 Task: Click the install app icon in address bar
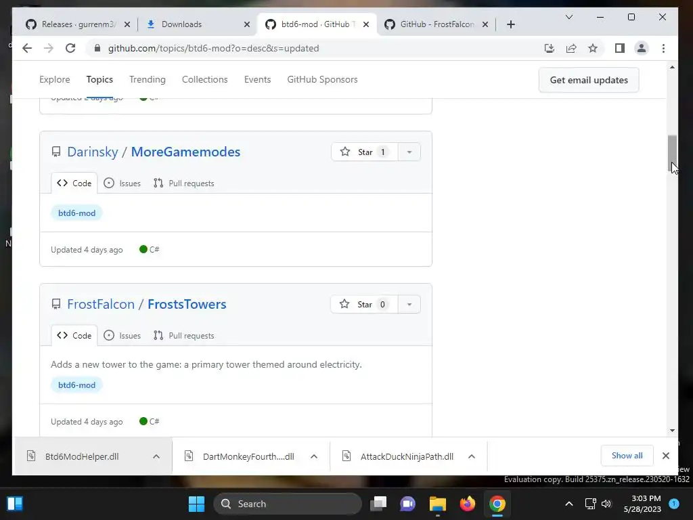pos(550,48)
